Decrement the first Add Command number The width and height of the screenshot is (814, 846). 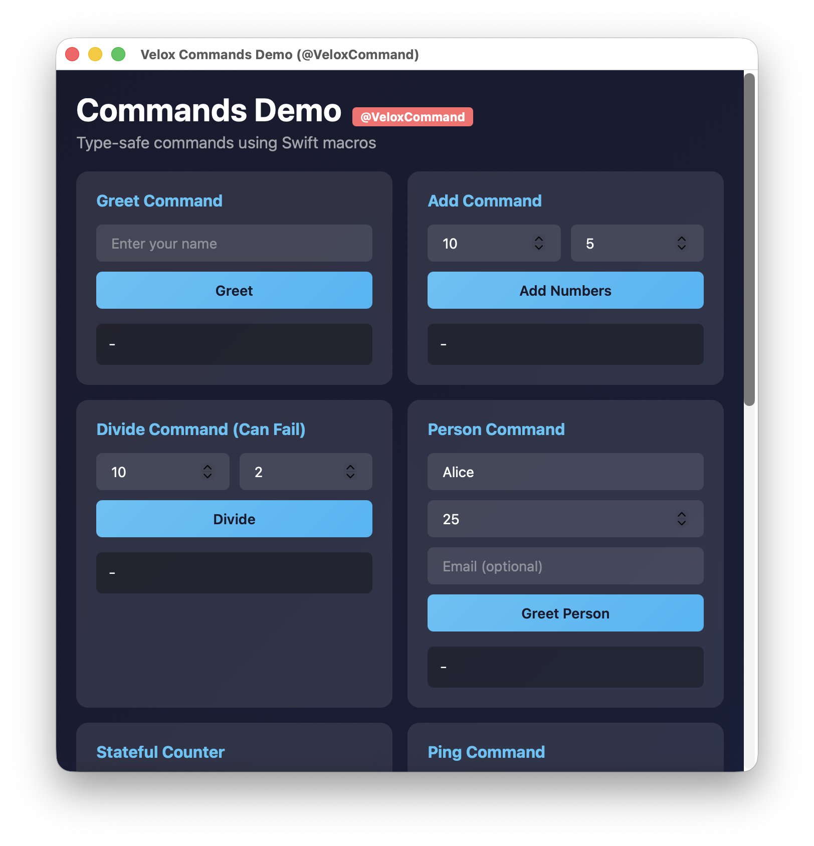(539, 247)
